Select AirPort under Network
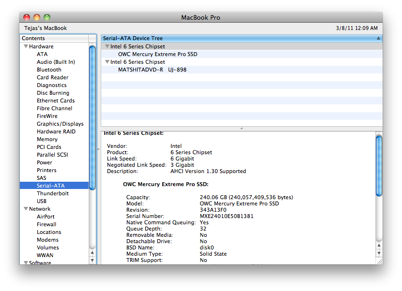 46,217
